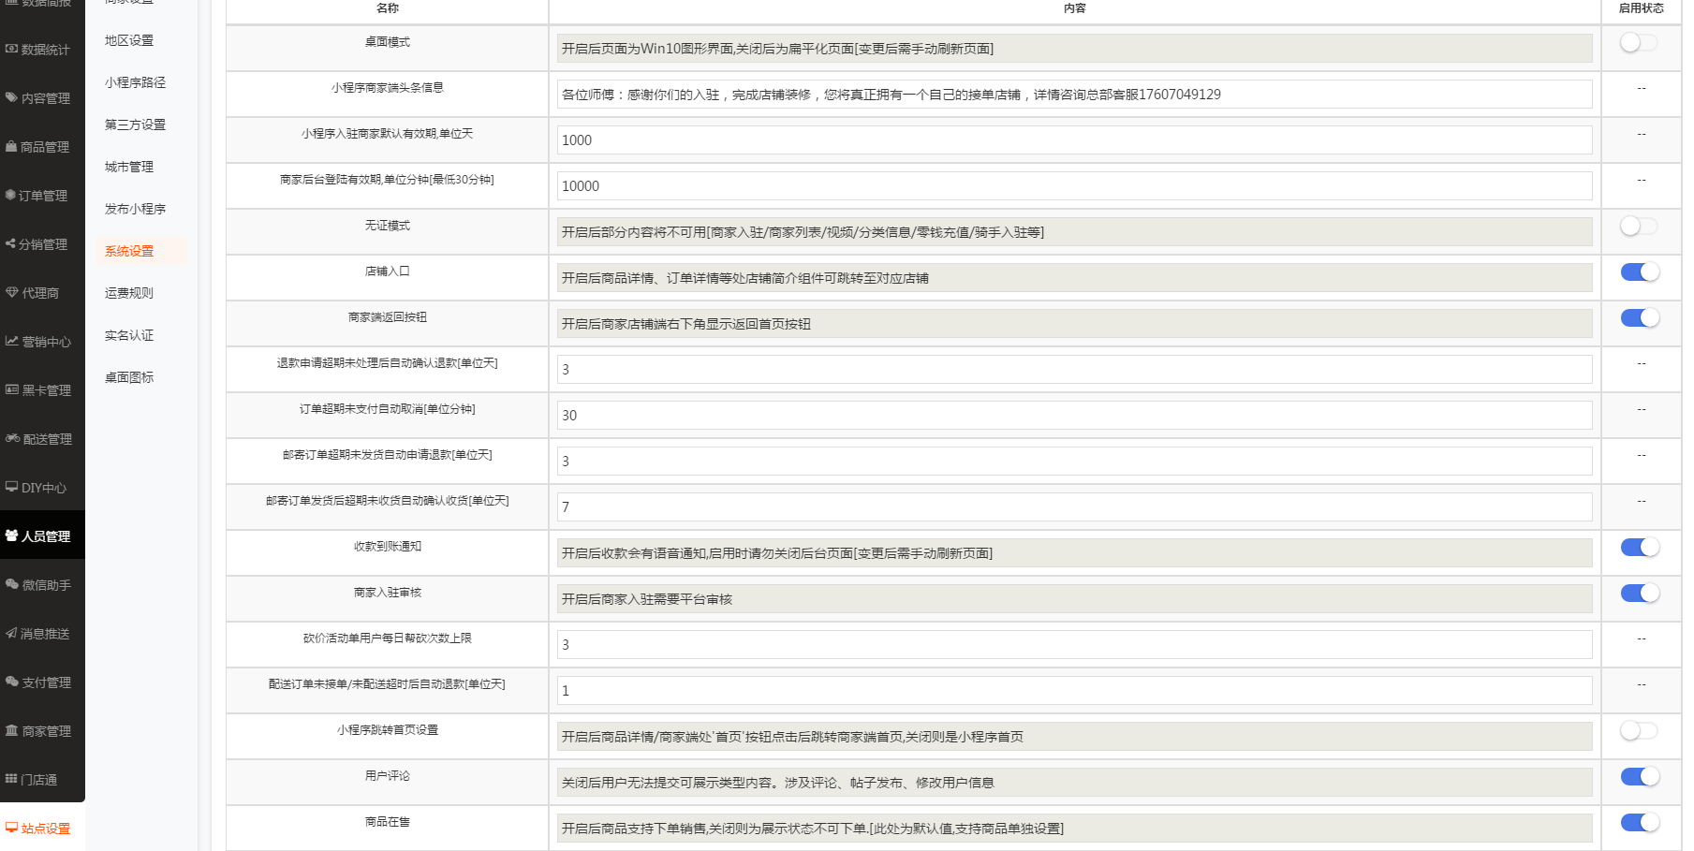1694x851 pixels.
Task: Click the 配送管理 motorcycle icon
Action: [x=13, y=438]
